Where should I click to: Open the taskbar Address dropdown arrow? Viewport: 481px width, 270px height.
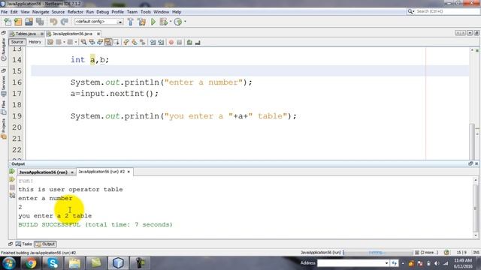386,263
